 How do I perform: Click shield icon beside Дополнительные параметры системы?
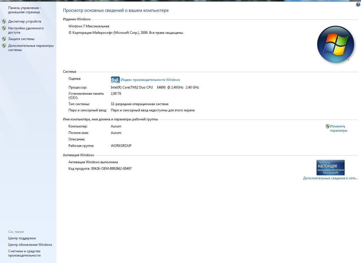coord(4,46)
